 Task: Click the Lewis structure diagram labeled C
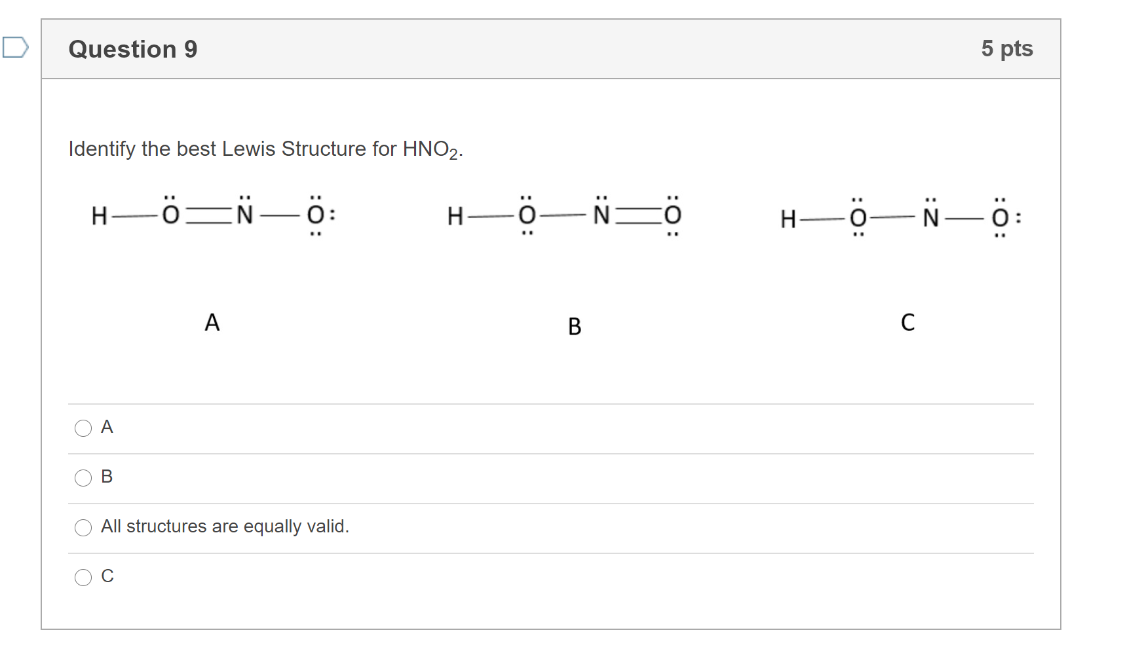[x=900, y=217]
